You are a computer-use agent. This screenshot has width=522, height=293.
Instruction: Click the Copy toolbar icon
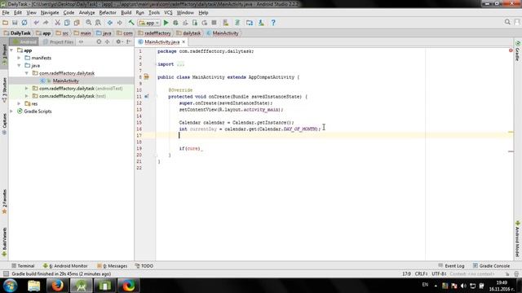67,23
